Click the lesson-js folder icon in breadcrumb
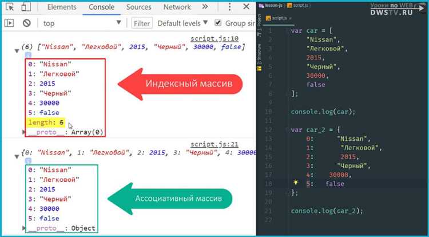 (261, 6)
